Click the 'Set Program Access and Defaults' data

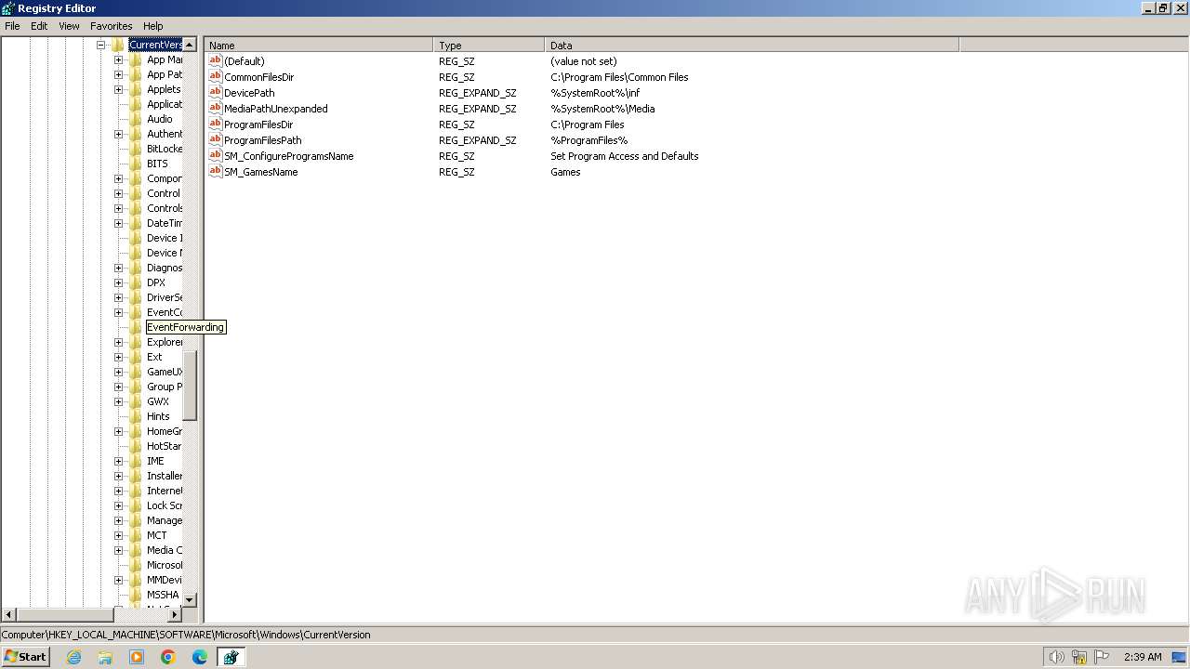(x=625, y=156)
